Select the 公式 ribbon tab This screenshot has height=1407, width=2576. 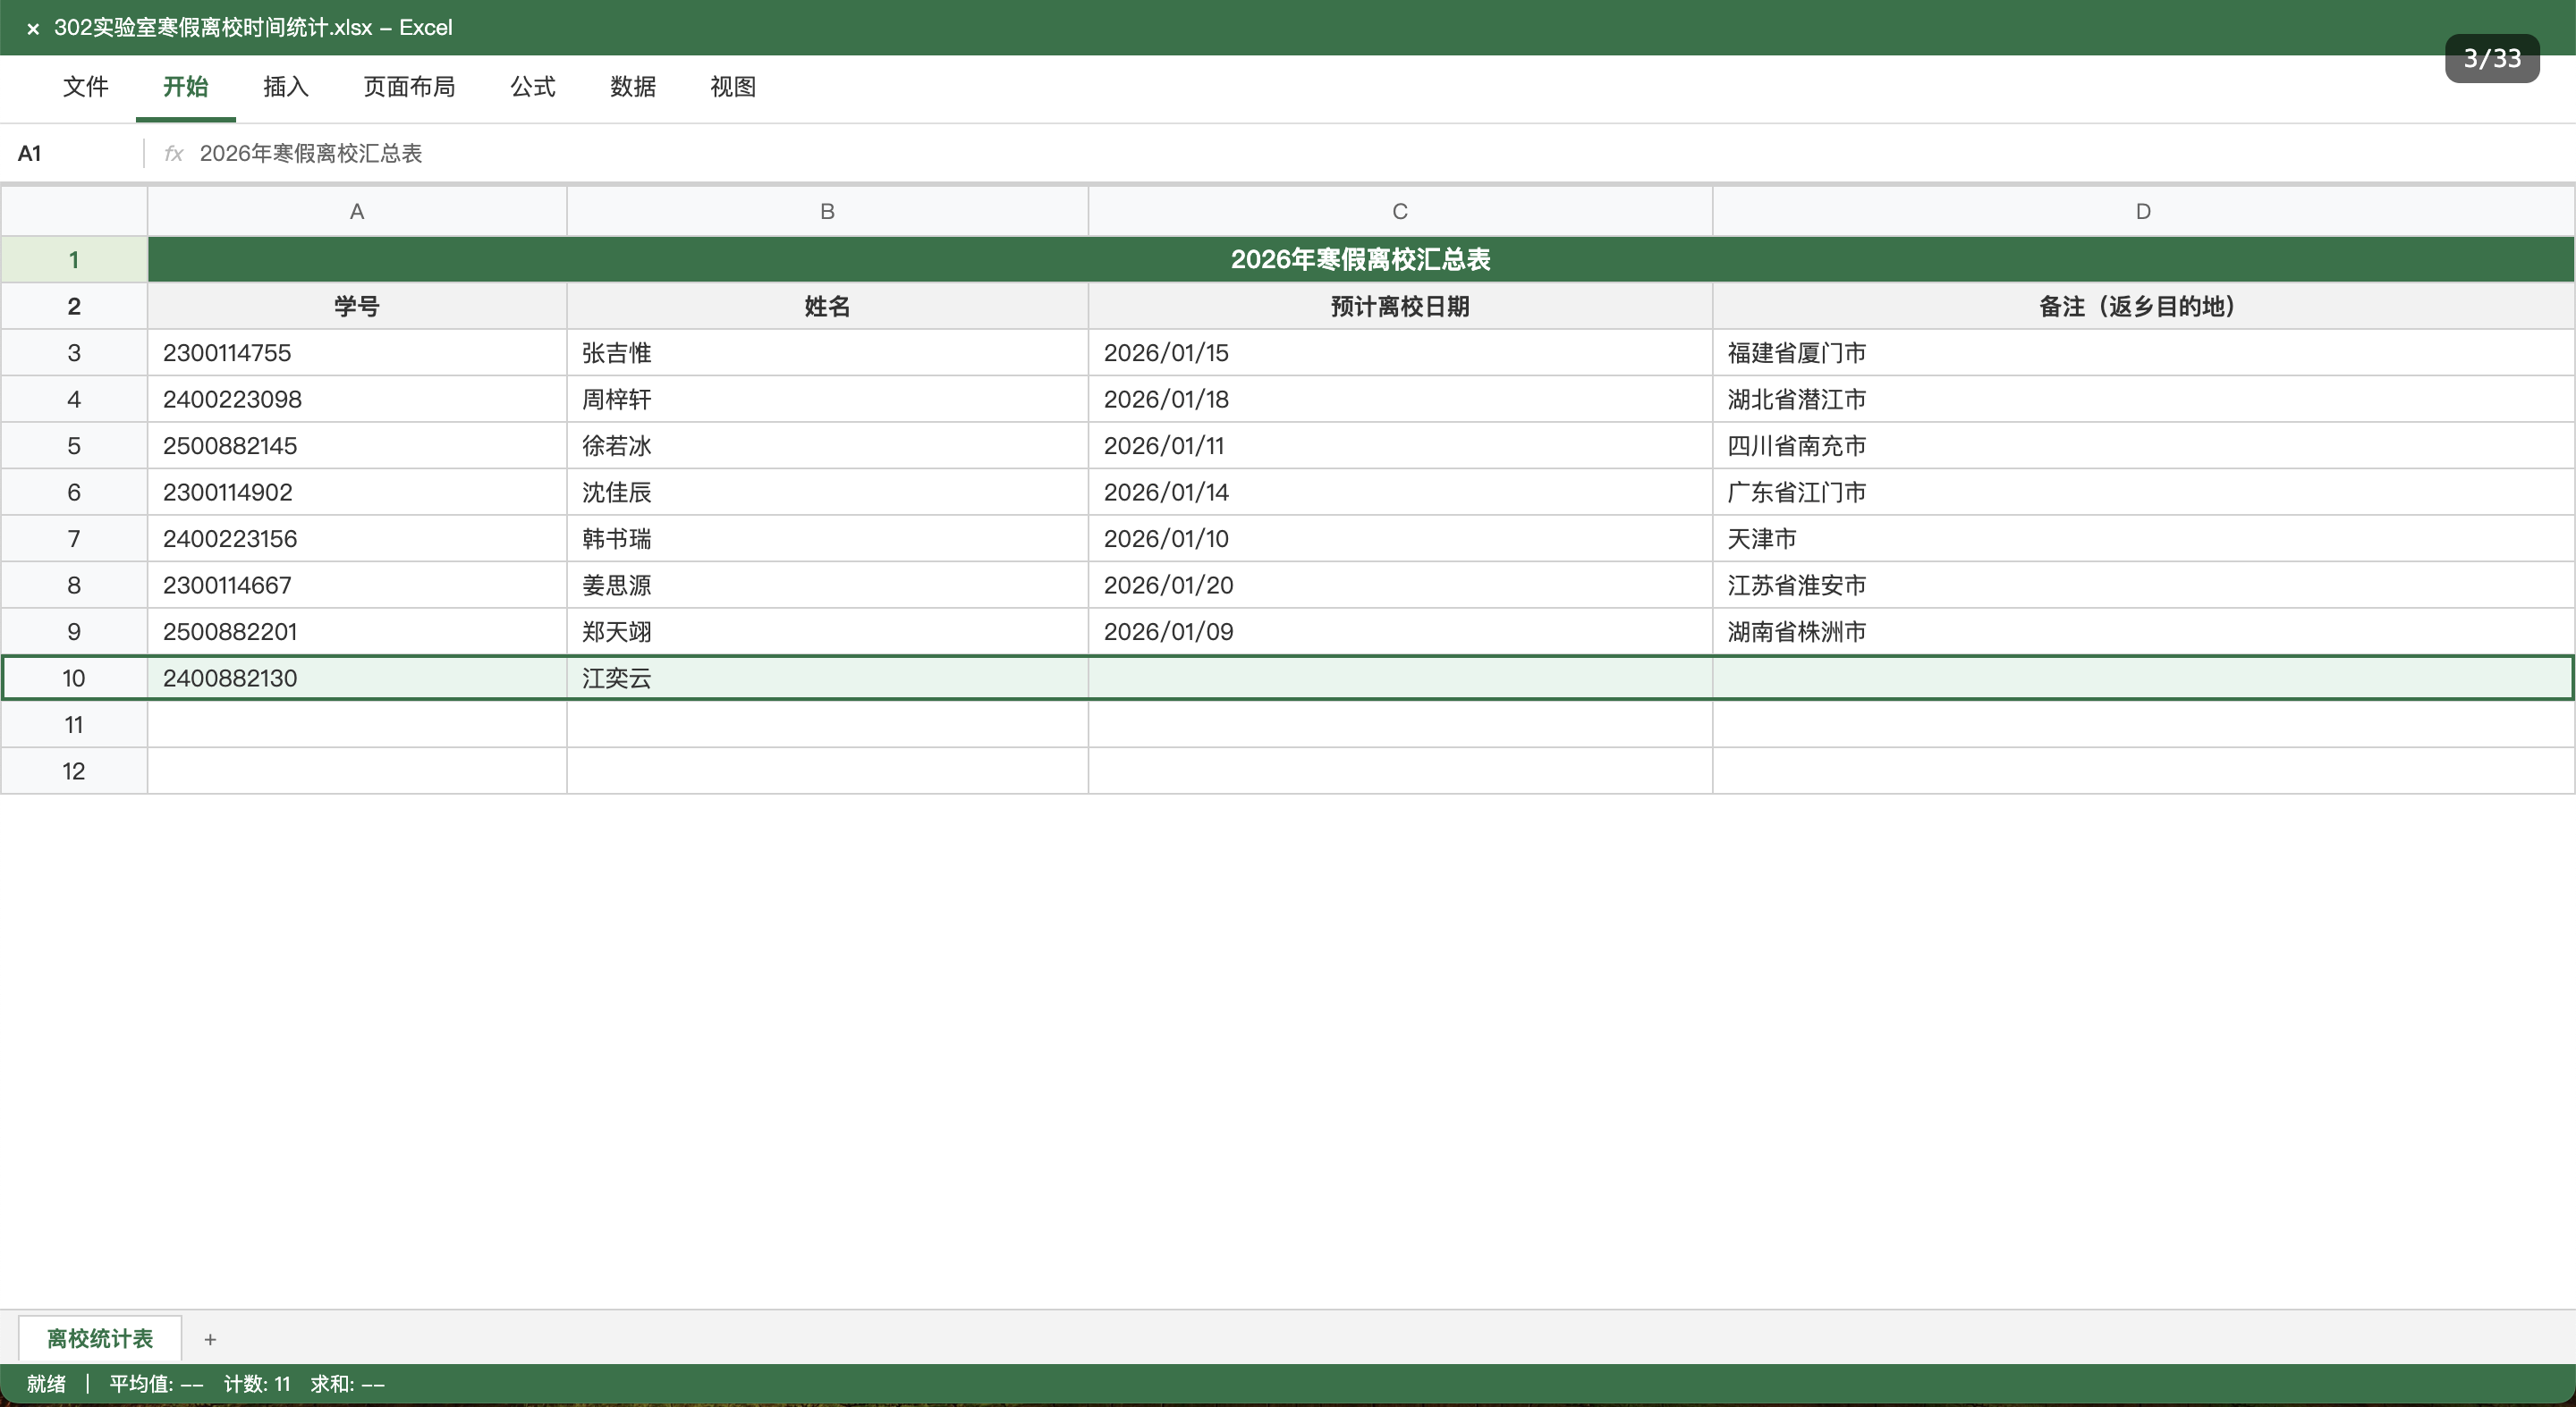[532, 87]
